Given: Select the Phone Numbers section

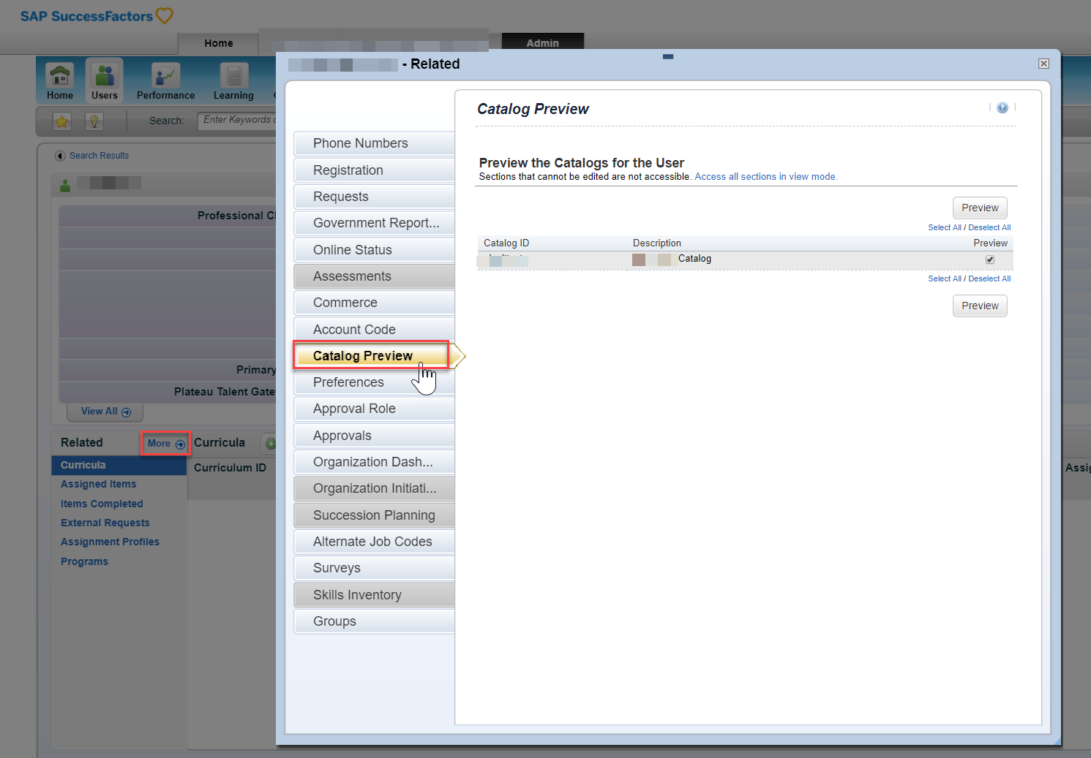Looking at the screenshot, I should point(374,143).
